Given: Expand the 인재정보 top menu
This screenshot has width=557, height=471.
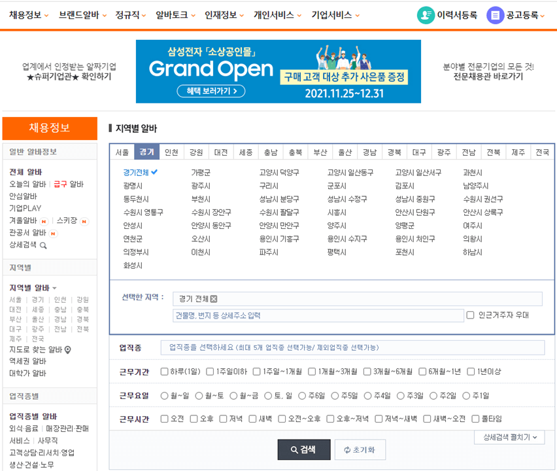Looking at the screenshot, I should (224, 15).
